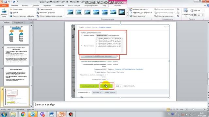Click the zoom out minus button

tap(186, 110)
